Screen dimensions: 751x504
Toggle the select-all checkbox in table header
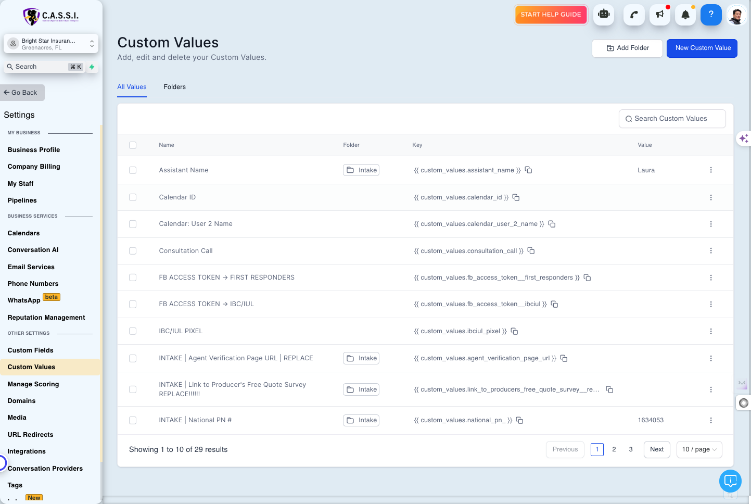[133, 145]
